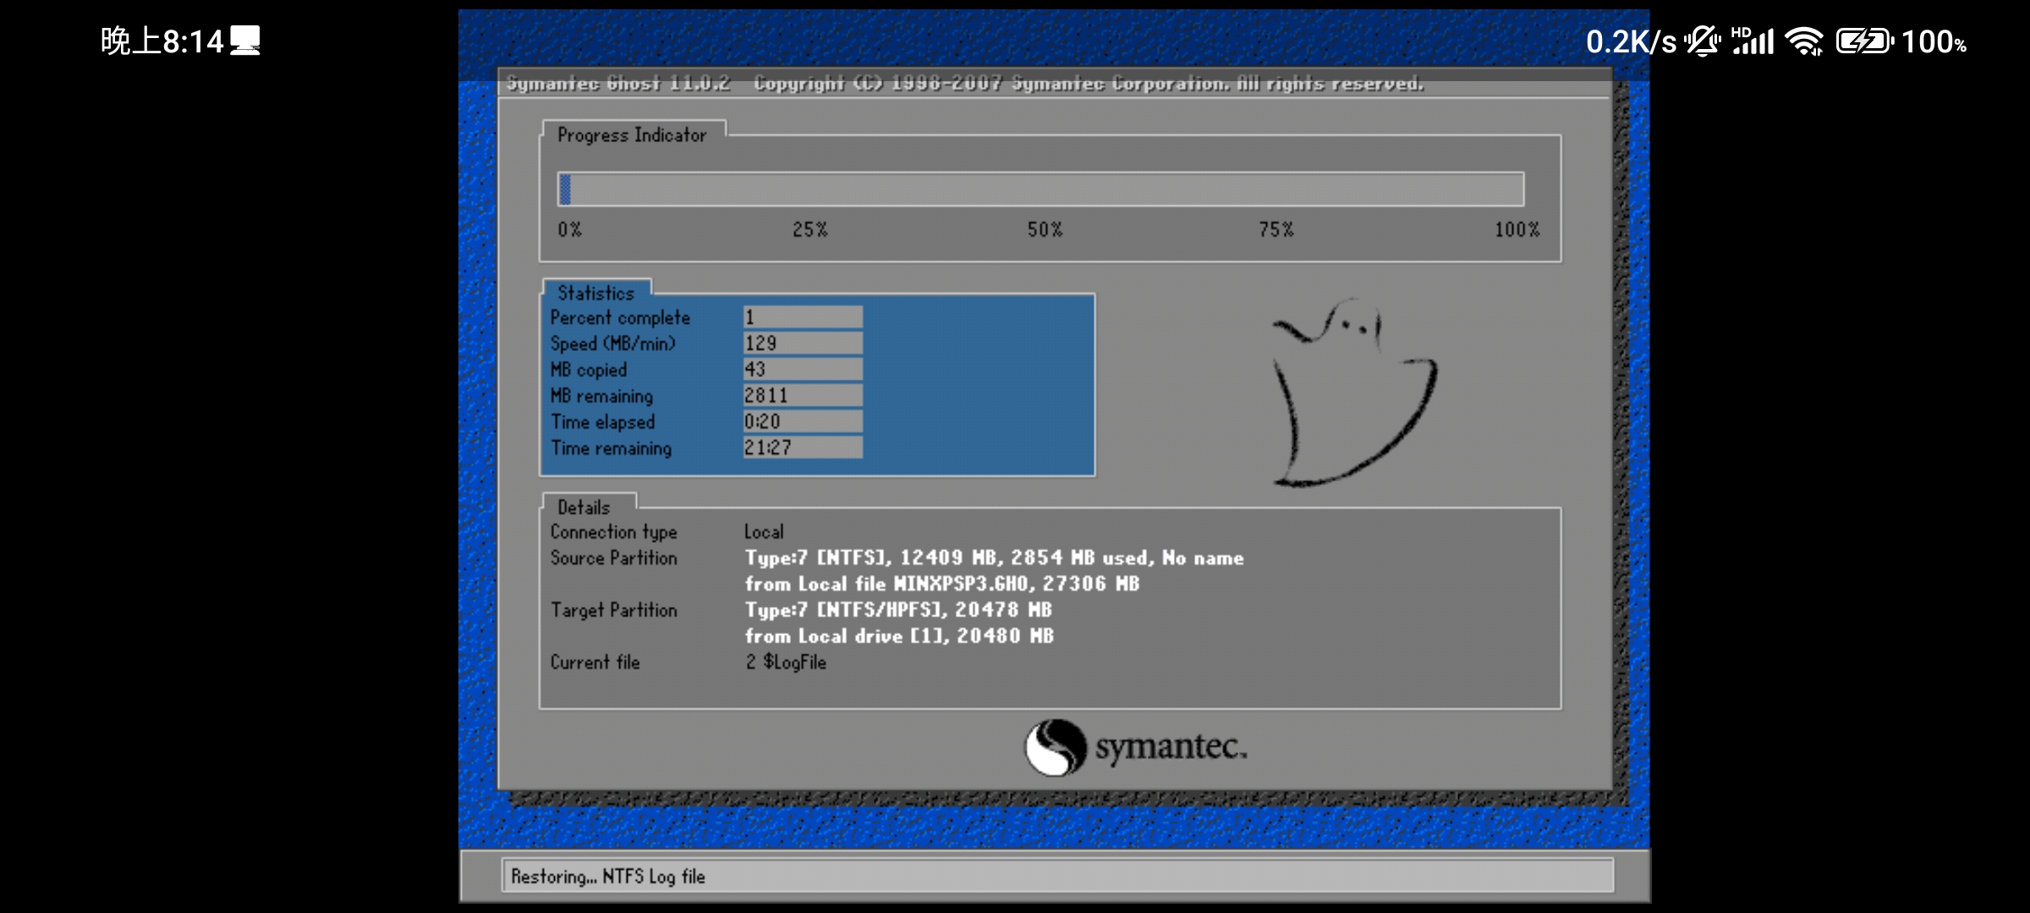Click the charging battery icon
Screen dimensions: 2030x913
pyautogui.click(x=1865, y=40)
